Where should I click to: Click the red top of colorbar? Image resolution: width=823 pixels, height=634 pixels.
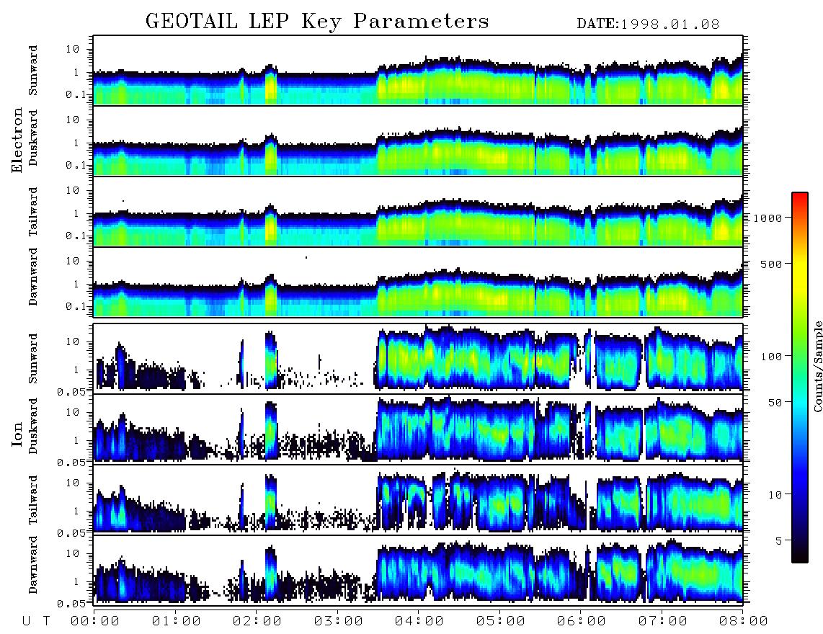(x=800, y=197)
